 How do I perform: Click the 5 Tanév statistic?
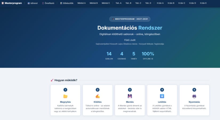click(x=134, y=55)
